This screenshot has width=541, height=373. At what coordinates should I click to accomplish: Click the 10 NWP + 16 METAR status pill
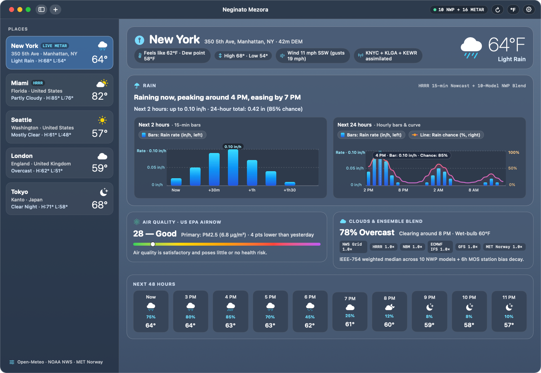click(x=459, y=10)
